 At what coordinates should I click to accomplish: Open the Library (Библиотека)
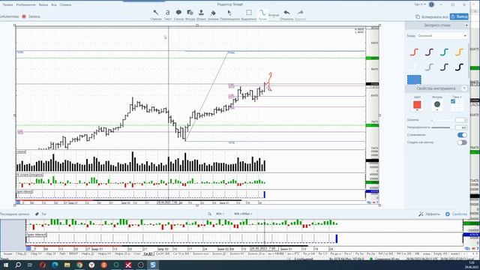(x=9, y=16)
